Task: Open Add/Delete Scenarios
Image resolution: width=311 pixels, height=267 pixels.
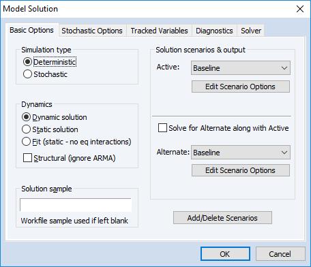Action: click(222, 218)
